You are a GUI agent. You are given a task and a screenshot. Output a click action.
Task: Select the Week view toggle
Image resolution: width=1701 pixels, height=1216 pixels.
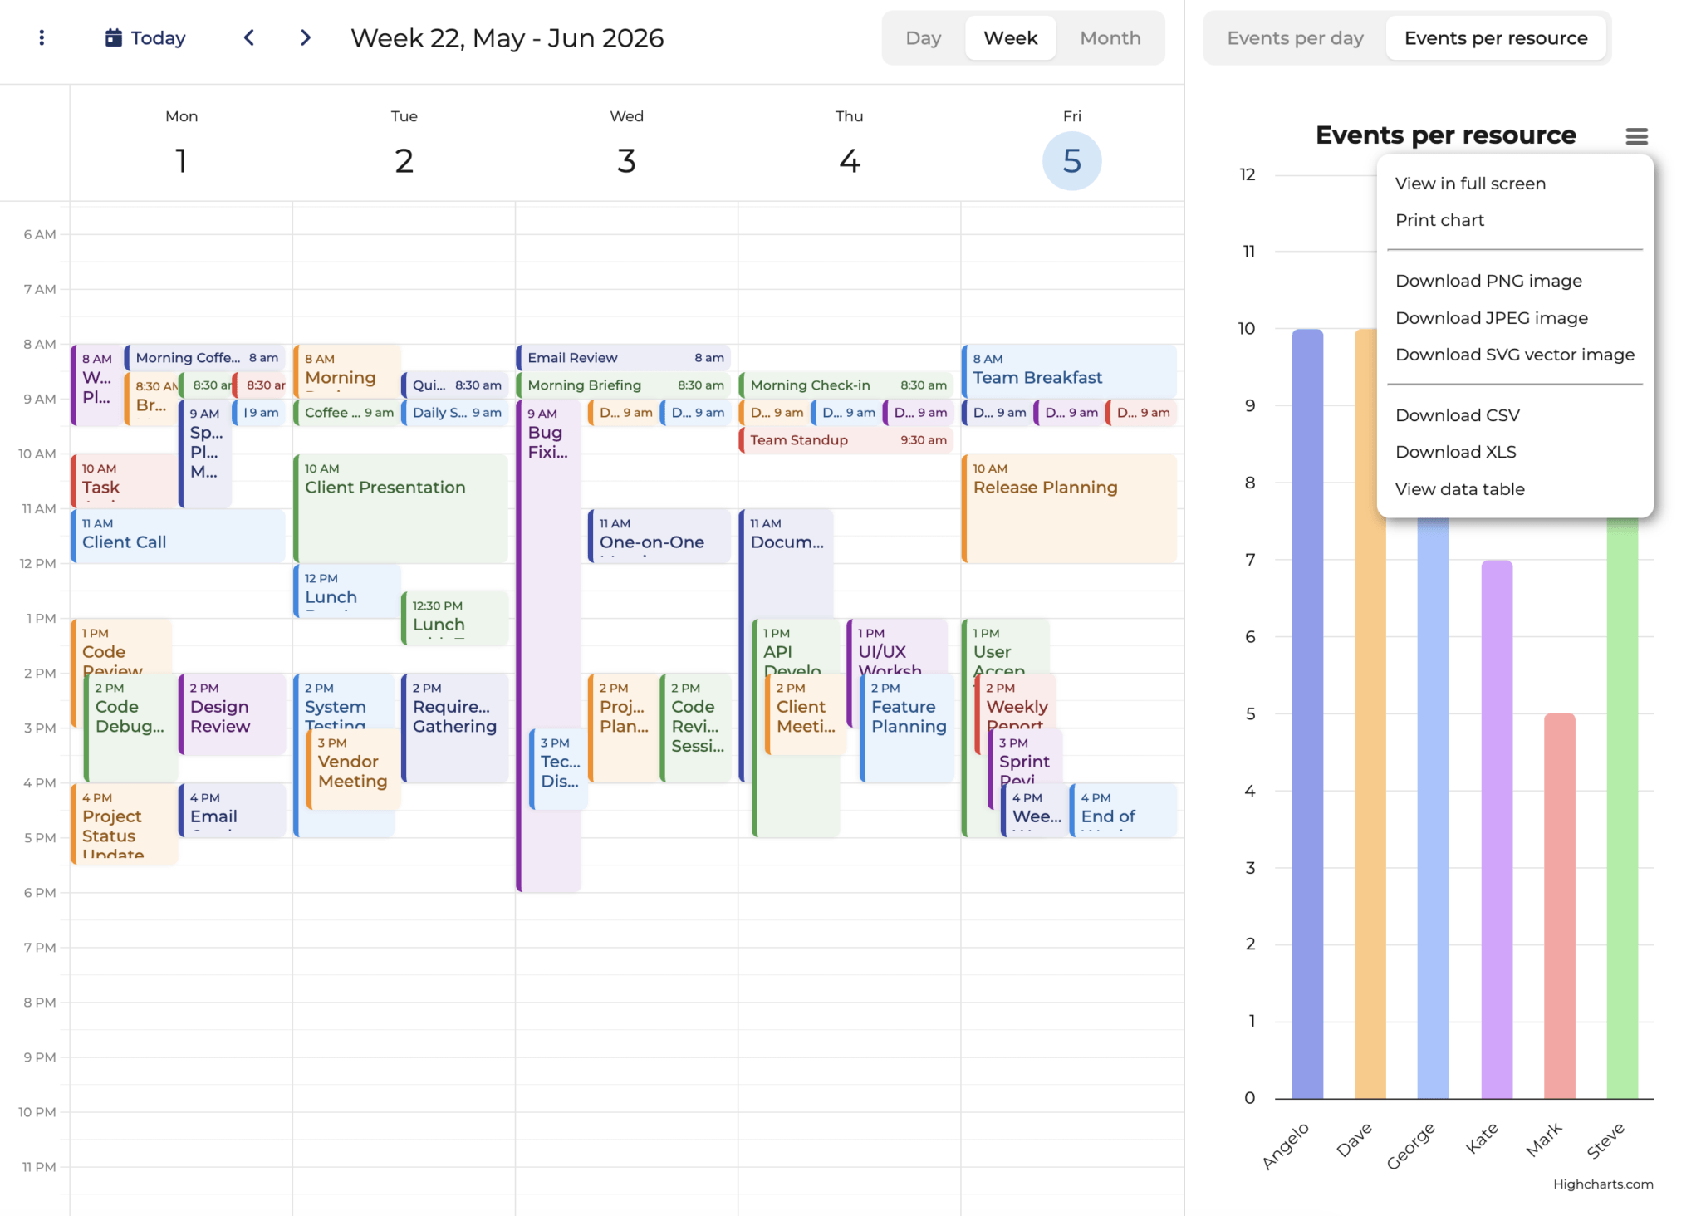pyautogui.click(x=1010, y=38)
